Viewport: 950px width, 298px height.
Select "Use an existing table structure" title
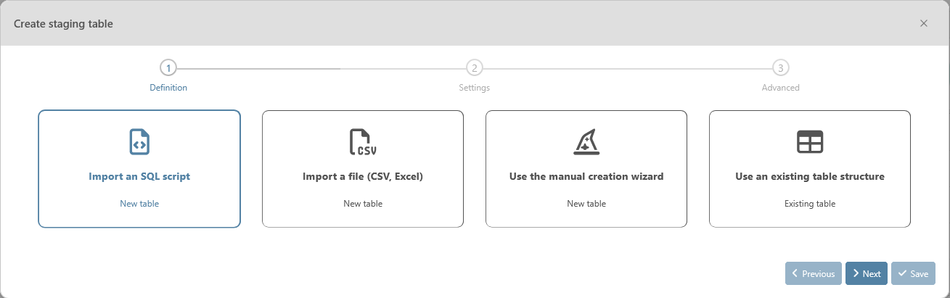click(x=810, y=176)
